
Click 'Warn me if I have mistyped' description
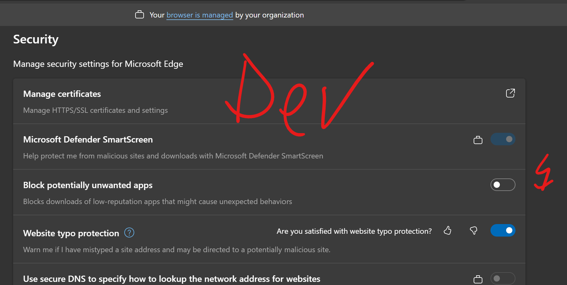(x=177, y=250)
